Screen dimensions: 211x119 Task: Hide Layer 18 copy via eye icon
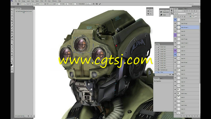tap(175, 62)
